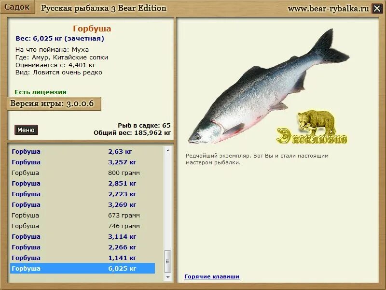Click the Есть лицензия status text
Screen dimensions: 386x290
41,92
